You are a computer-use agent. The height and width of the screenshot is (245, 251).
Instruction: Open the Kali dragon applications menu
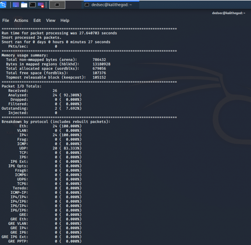(x=4, y=5)
